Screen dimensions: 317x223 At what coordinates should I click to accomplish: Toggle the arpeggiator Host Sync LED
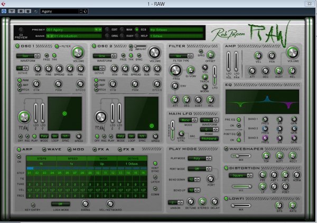pyautogui.click(x=155, y=163)
